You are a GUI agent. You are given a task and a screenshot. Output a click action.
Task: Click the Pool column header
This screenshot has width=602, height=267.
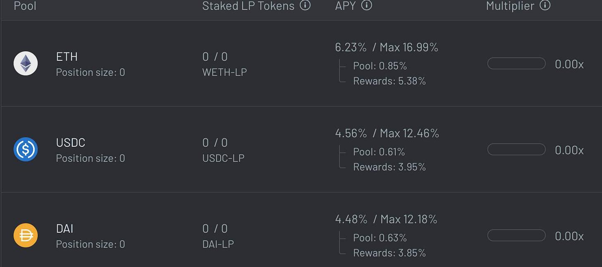25,6
